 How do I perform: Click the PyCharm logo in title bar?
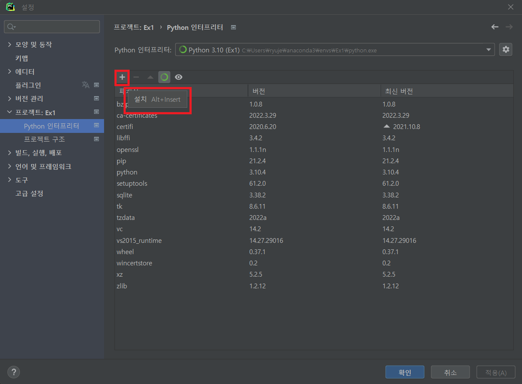pos(11,7)
